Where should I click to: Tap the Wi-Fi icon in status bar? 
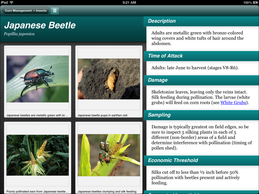11,2
